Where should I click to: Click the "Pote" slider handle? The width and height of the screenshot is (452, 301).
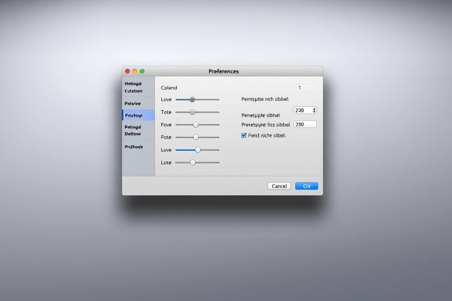coord(195,137)
